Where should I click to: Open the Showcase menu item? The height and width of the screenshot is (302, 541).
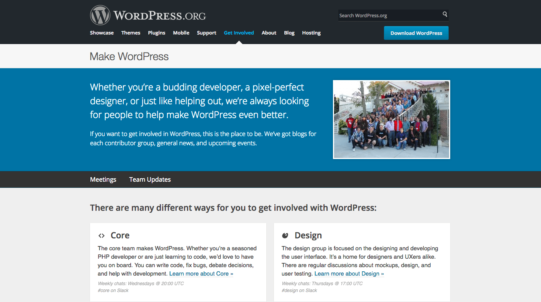click(x=102, y=33)
